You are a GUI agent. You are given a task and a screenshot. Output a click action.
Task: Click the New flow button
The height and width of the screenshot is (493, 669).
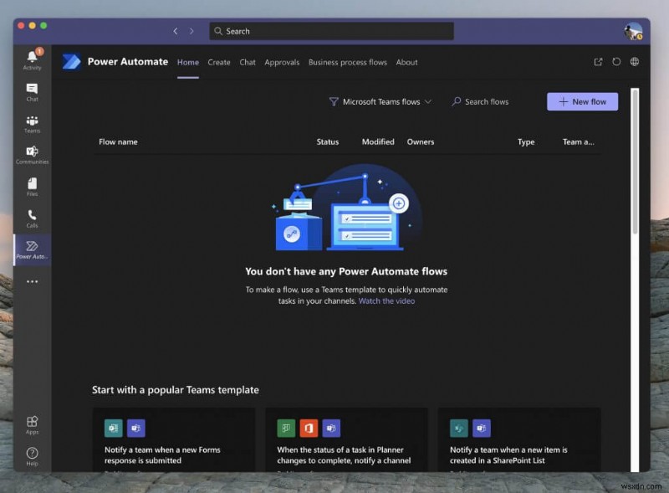pyautogui.click(x=582, y=101)
